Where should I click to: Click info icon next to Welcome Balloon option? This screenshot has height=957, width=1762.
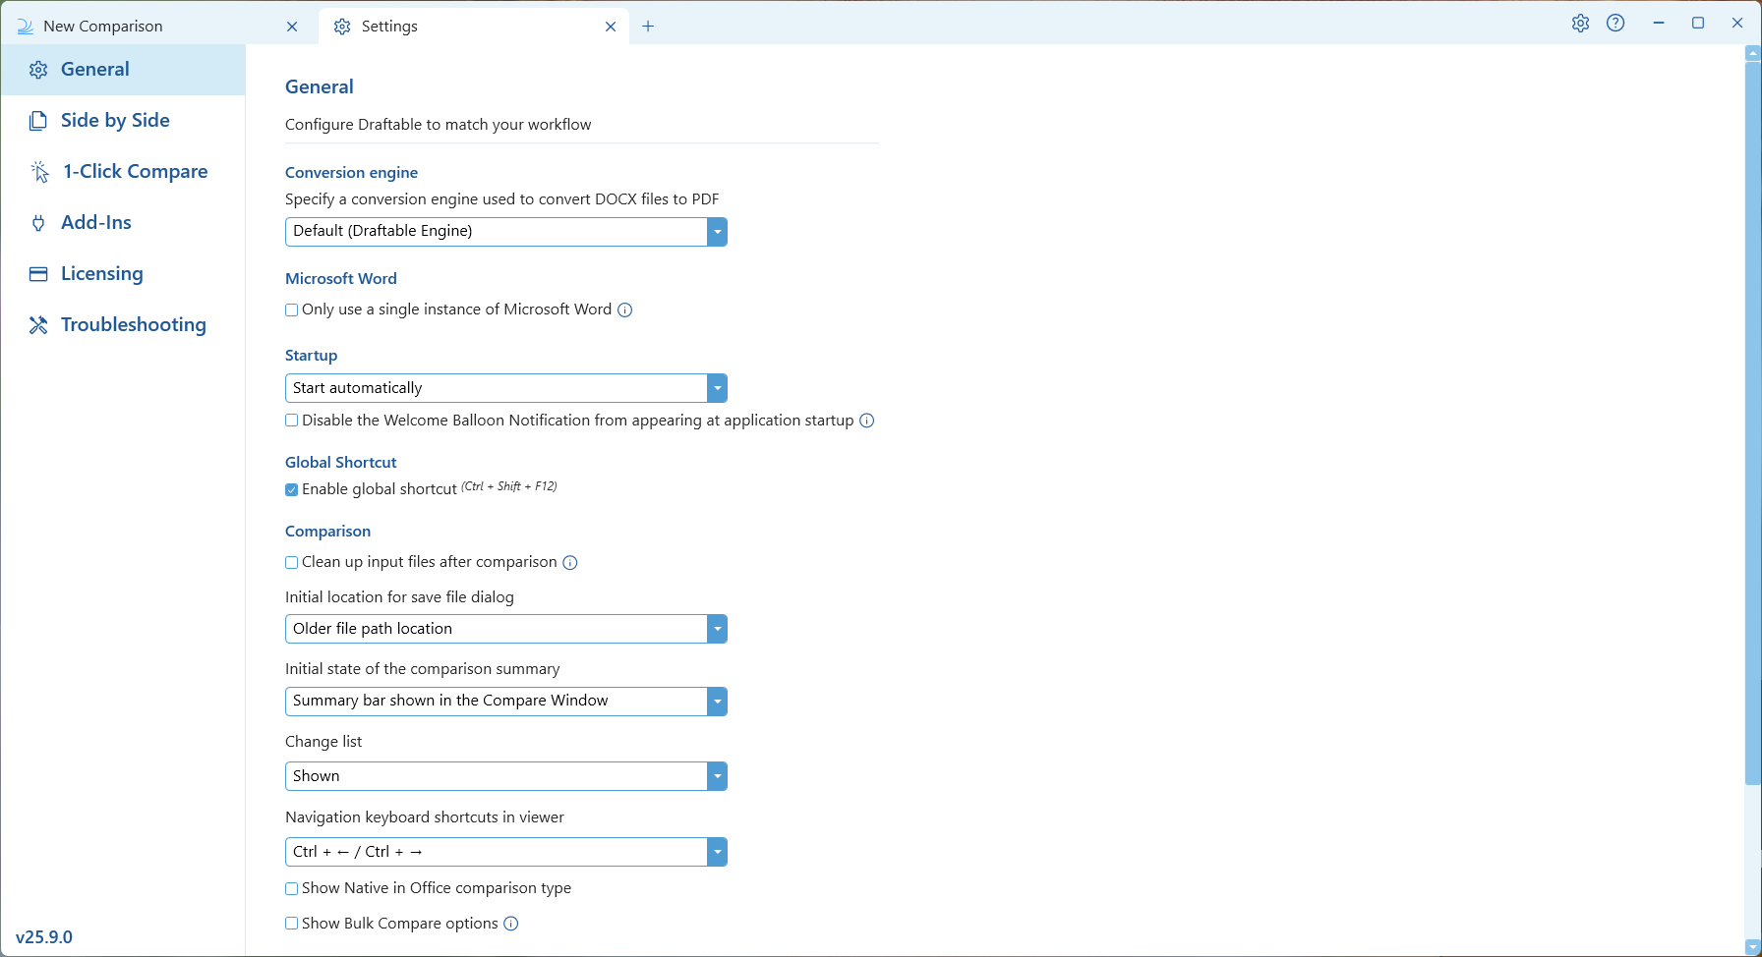click(866, 421)
